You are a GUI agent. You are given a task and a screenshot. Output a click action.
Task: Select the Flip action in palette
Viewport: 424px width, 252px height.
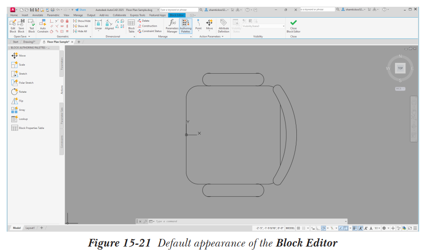(x=17, y=101)
